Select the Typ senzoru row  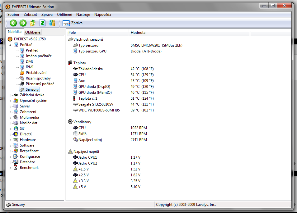[x=127, y=45]
